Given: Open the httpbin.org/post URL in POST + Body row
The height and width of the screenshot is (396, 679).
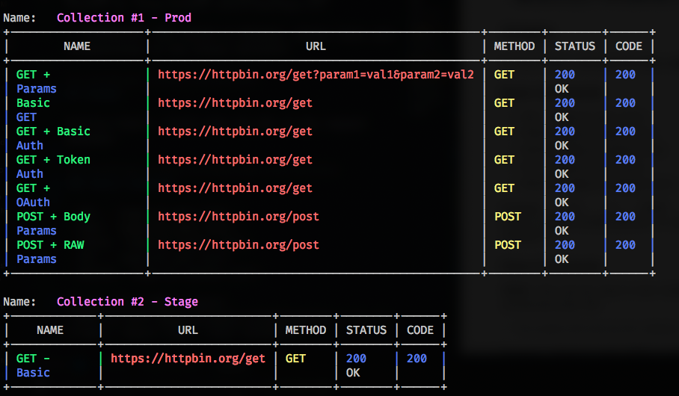Looking at the screenshot, I should 238,217.
